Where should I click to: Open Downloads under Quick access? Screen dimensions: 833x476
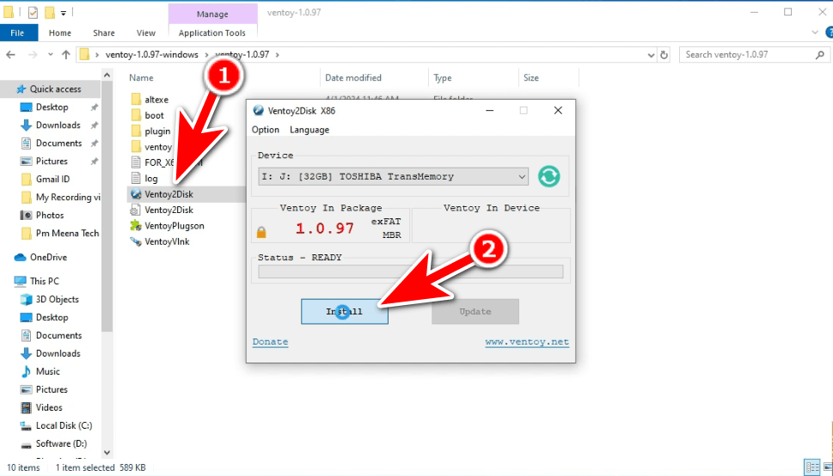point(58,125)
